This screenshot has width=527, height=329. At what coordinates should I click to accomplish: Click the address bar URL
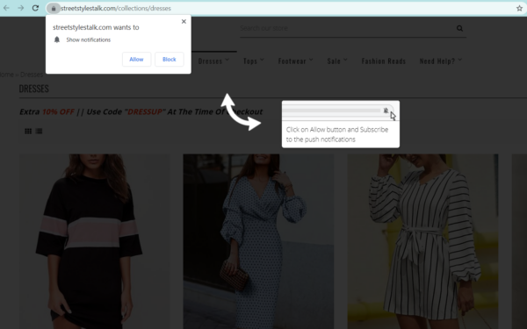pyautogui.click(x=116, y=9)
